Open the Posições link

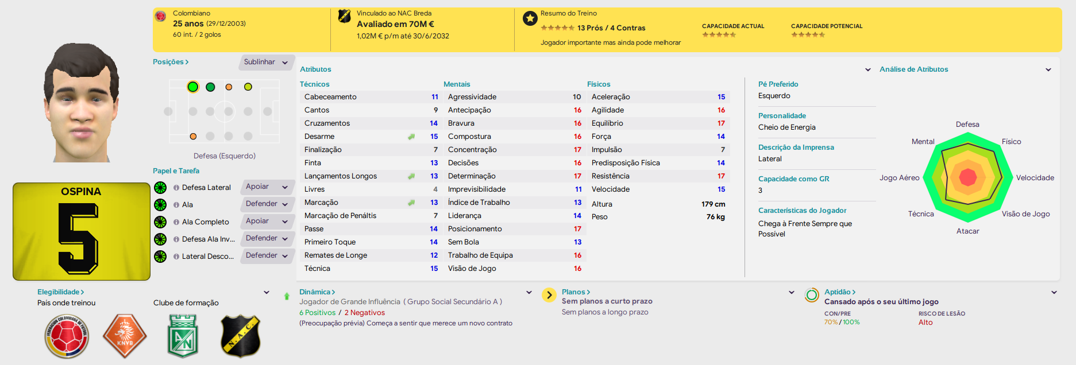click(171, 62)
